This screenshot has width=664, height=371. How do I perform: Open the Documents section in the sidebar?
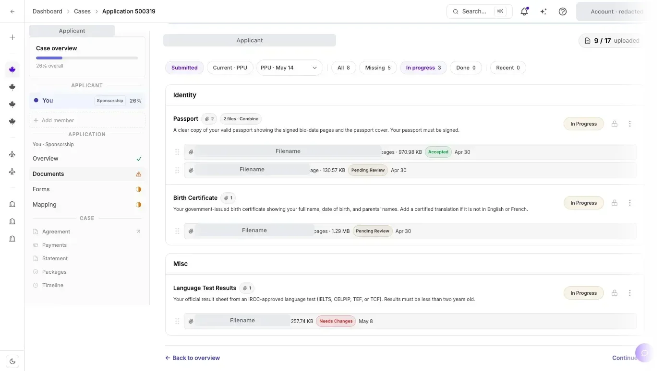pos(87,174)
